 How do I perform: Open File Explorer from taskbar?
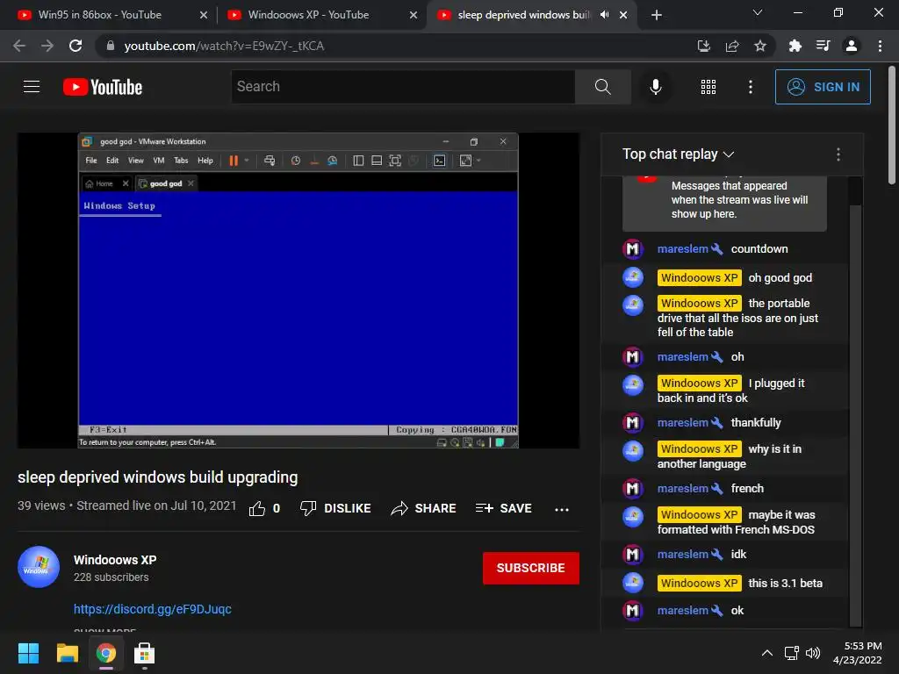coord(67,653)
